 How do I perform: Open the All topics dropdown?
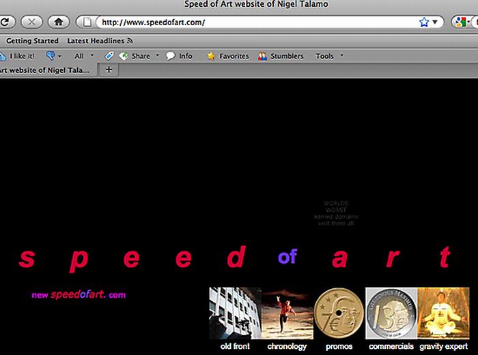pos(83,56)
